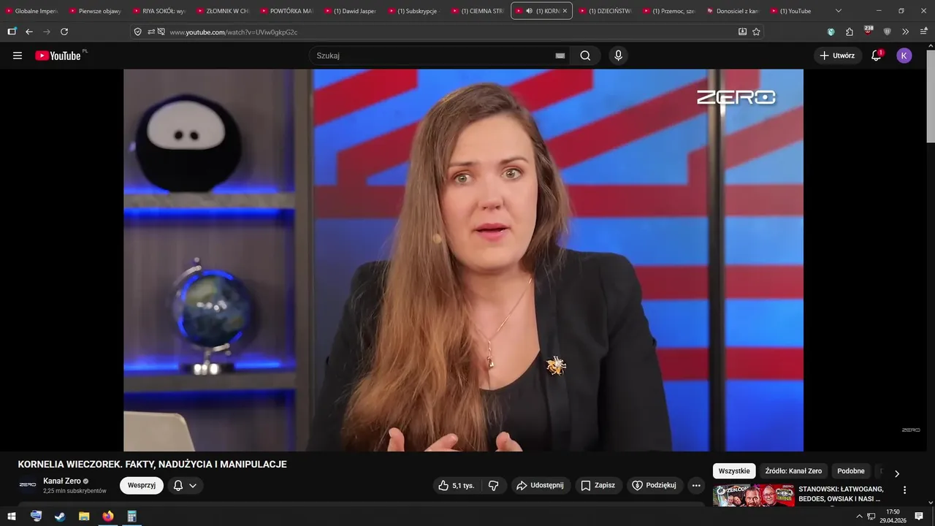Open the on-screen keyboard in search box
The height and width of the screenshot is (526, 935).
[560, 56]
